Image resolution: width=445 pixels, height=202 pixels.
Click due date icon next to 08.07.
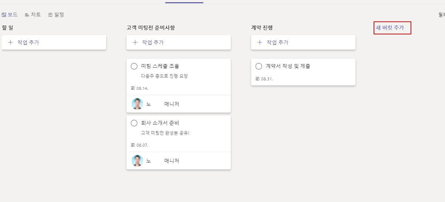133,145
